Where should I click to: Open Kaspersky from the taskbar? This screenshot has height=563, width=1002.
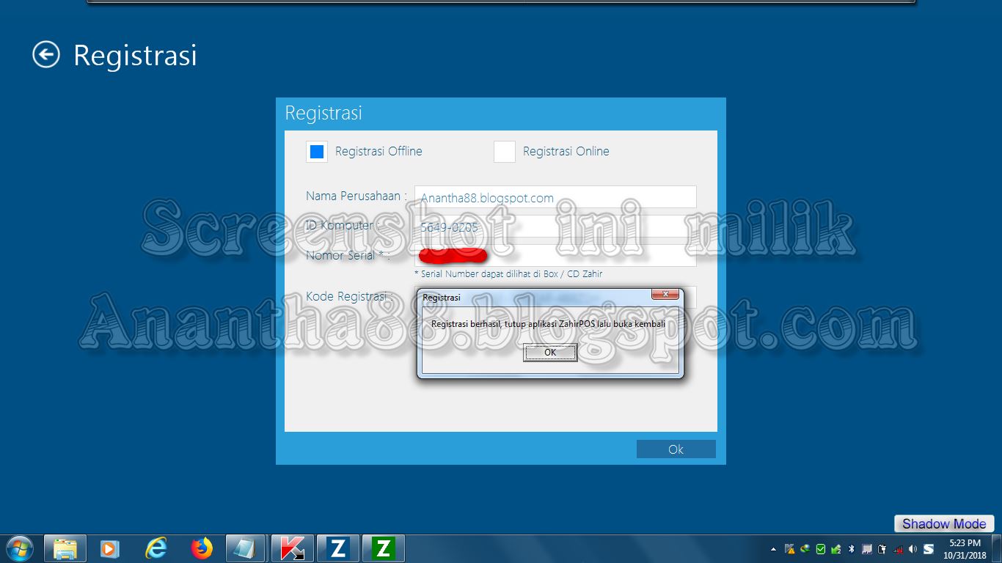[x=292, y=548]
